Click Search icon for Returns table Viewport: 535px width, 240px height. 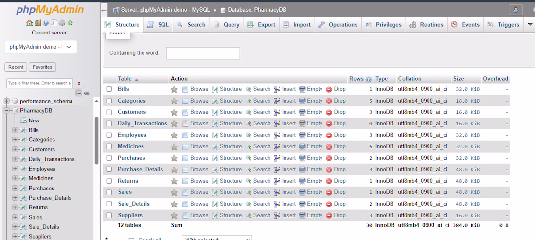(x=249, y=181)
